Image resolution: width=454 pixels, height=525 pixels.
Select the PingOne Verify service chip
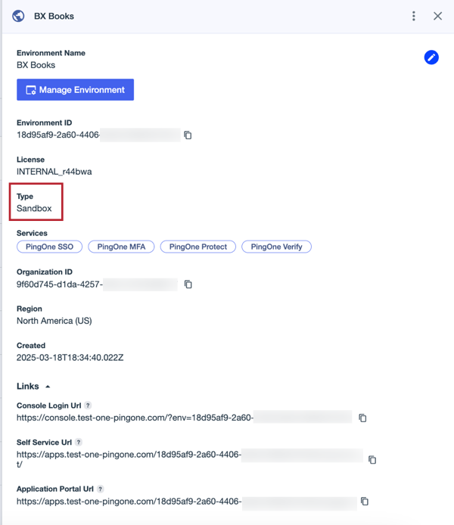point(276,247)
